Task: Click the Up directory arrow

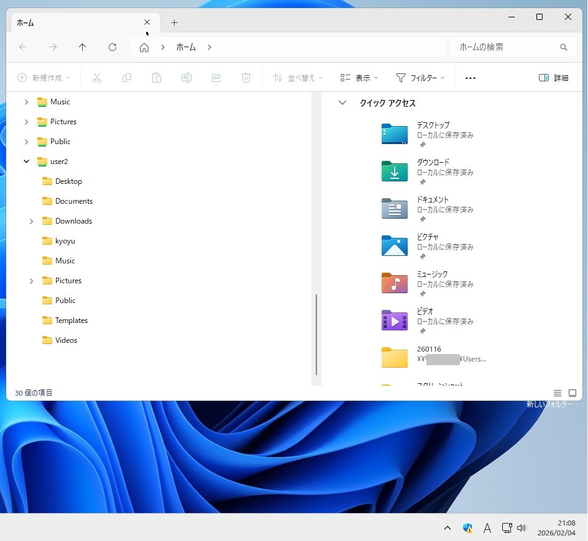Action: point(82,47)
